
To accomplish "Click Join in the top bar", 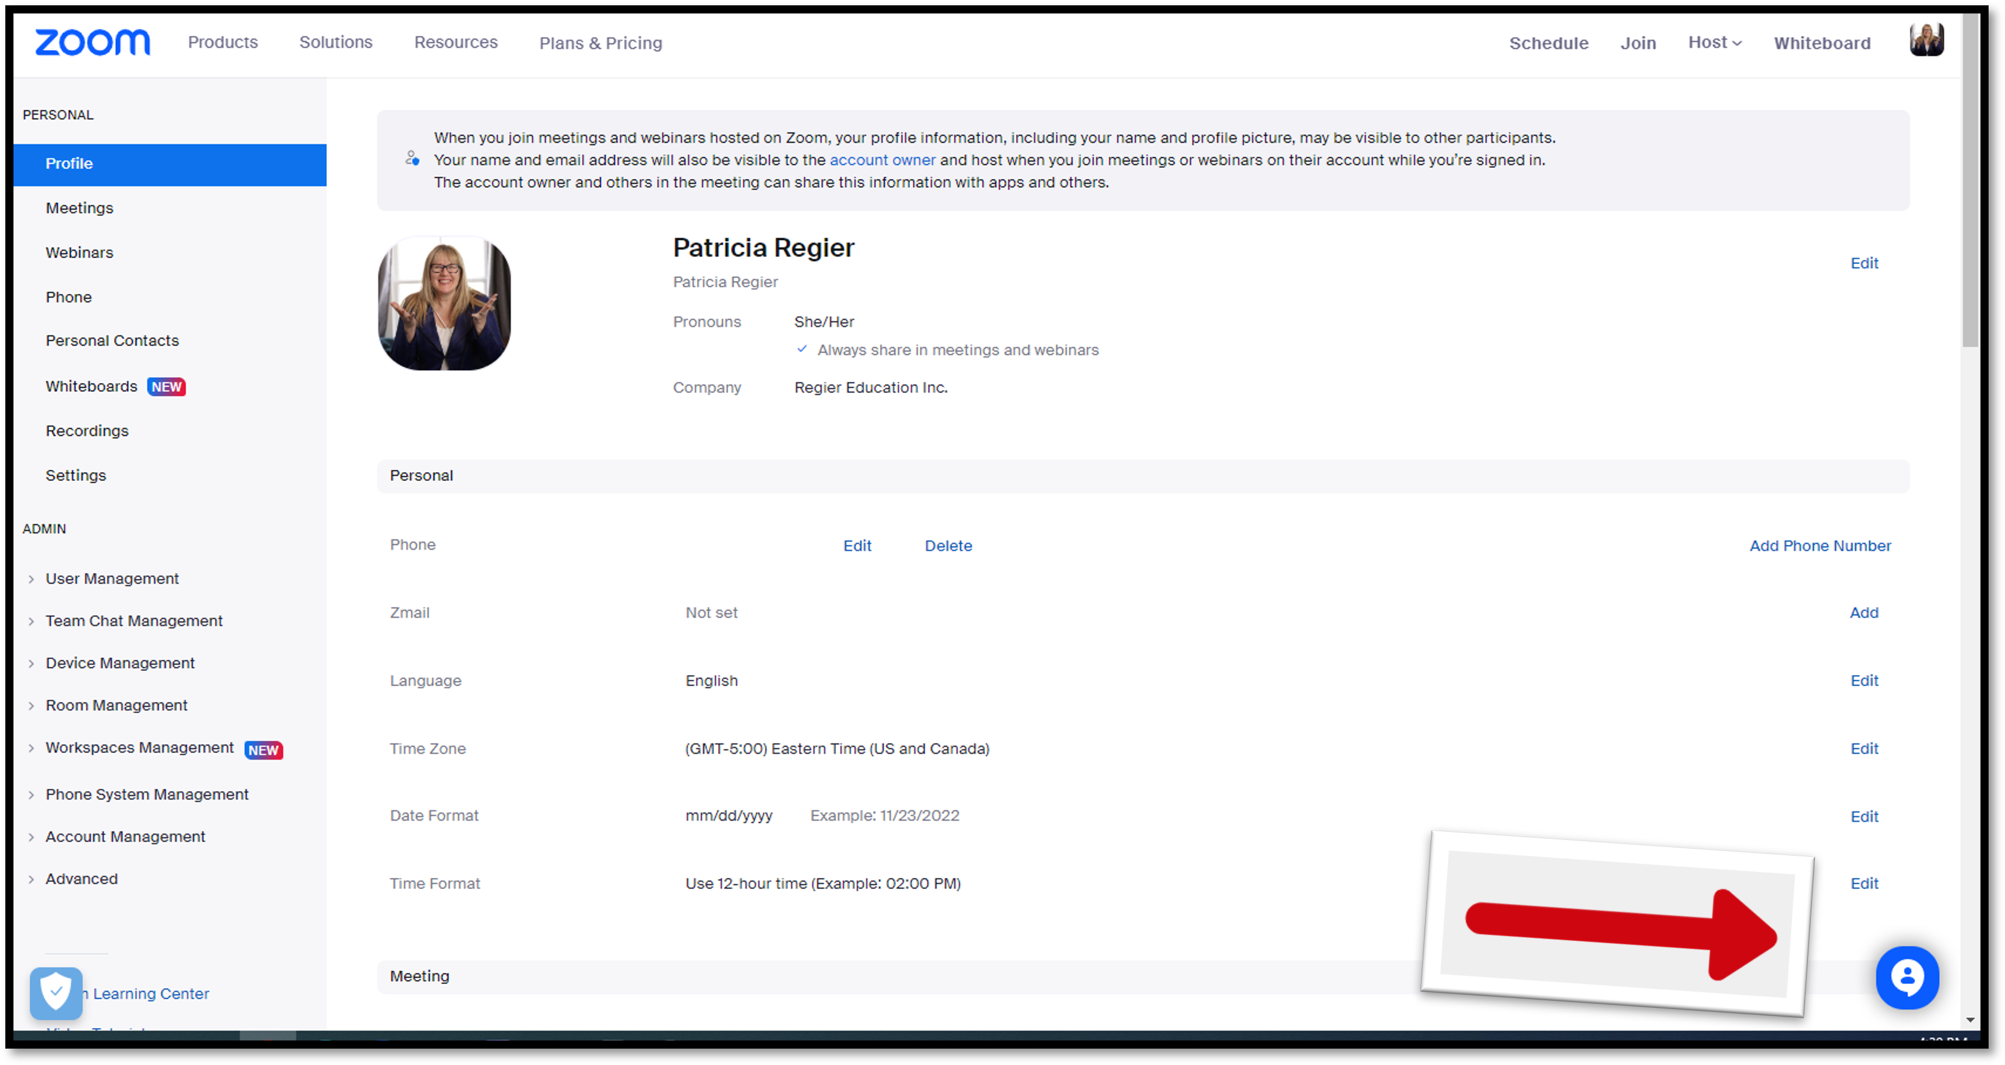I will tap(1638, 43).
